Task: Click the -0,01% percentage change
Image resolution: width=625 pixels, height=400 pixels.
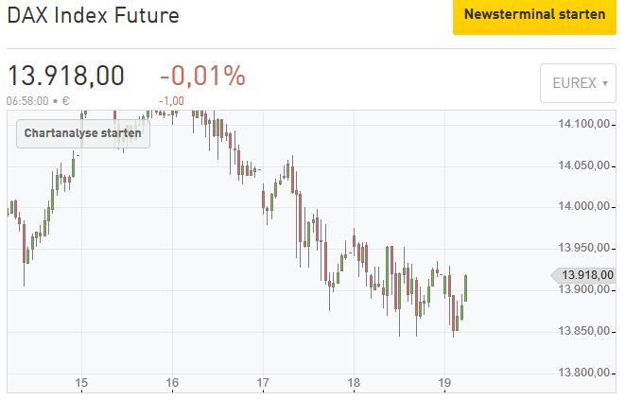Action: click(202, 76)
